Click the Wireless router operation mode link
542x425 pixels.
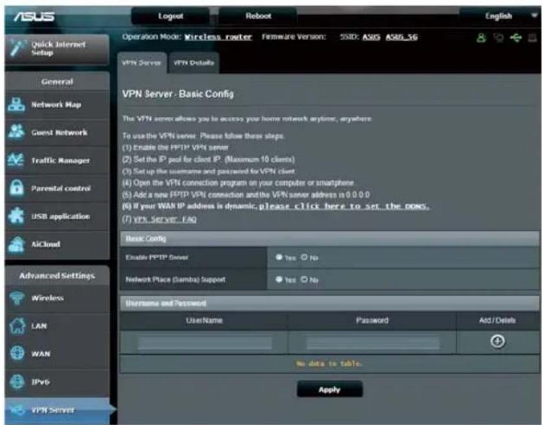(218, 37)
